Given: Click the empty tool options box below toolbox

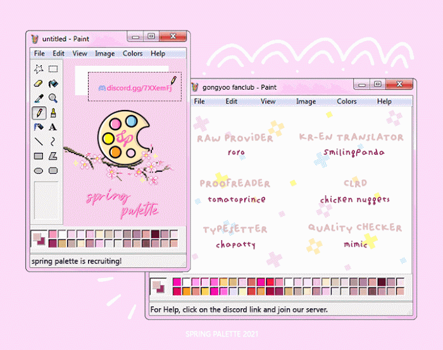Looking at the screenshot, I should tap(46, 201).
